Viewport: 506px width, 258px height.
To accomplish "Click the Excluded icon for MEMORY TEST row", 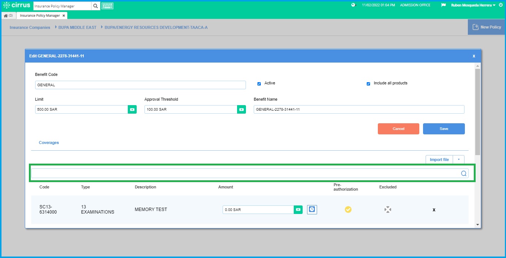I will pos(388,209).
